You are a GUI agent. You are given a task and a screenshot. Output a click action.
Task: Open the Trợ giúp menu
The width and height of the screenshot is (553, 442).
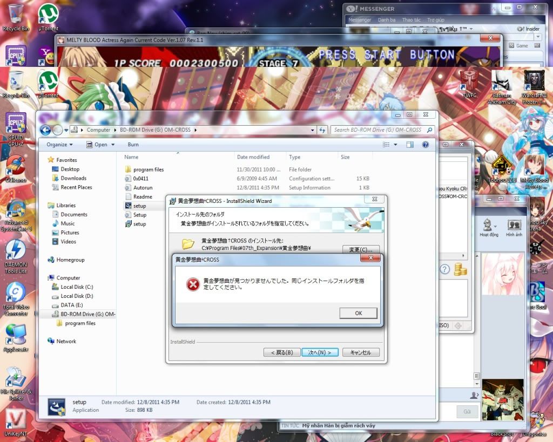pos(436,20)
